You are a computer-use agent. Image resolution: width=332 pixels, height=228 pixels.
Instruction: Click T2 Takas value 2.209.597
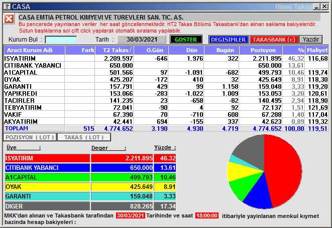119,58
